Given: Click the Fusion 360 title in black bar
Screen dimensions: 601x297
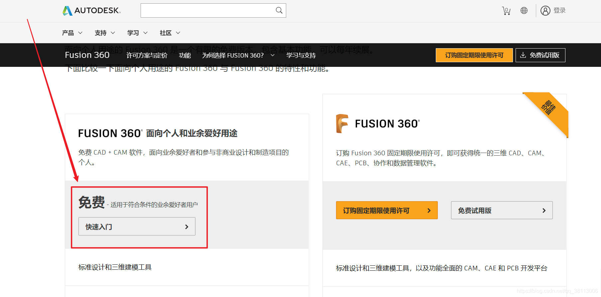Looking at the screenshot, I should pos(87,55).
